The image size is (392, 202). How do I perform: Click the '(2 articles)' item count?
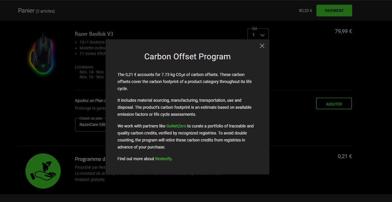45,11
